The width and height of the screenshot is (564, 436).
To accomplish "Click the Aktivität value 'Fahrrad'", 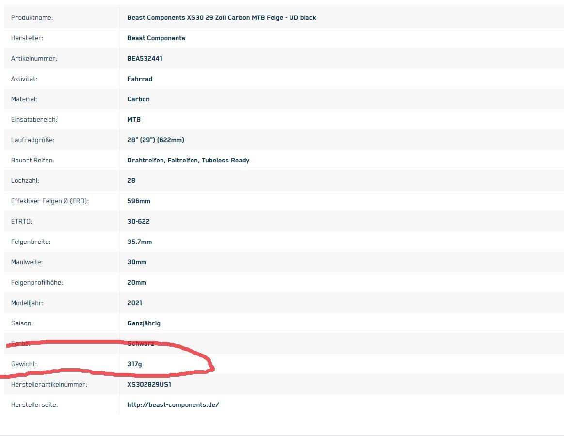I will click(x=140, y=79).
